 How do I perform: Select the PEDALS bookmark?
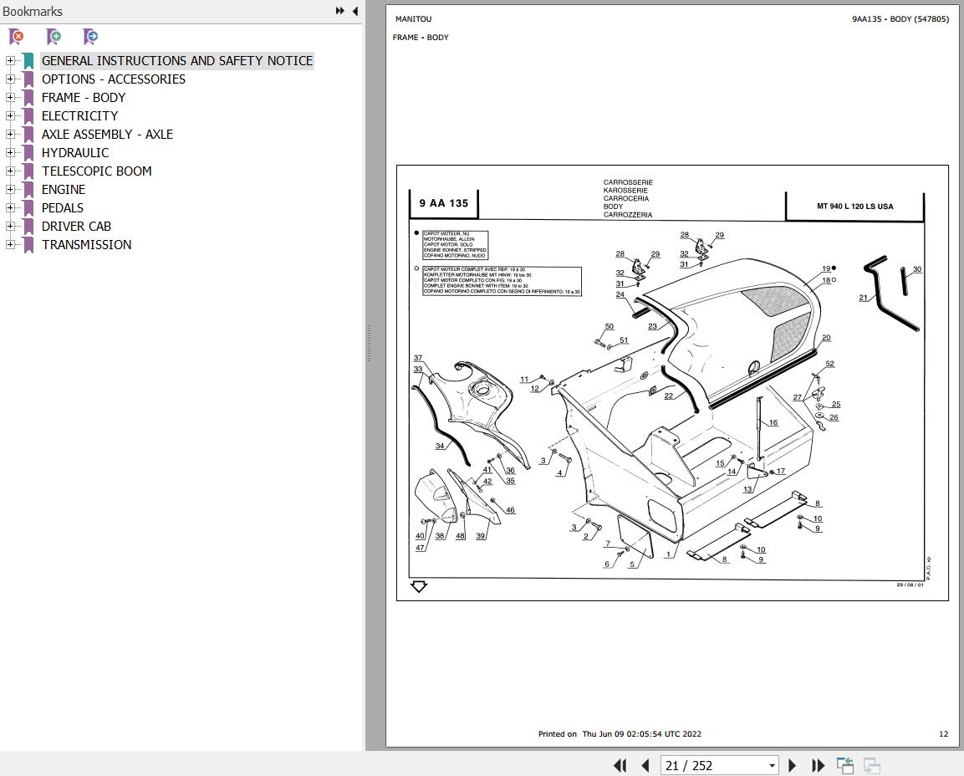[x=62, y=208]
